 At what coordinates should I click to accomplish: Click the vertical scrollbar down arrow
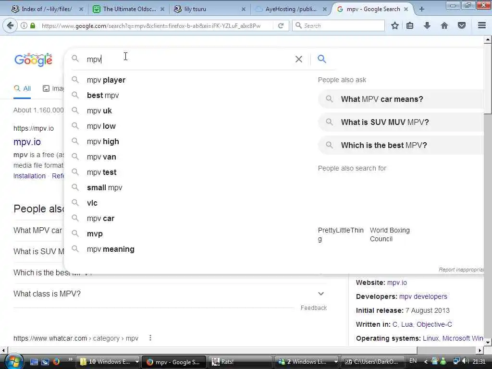(x=488, y=342)
